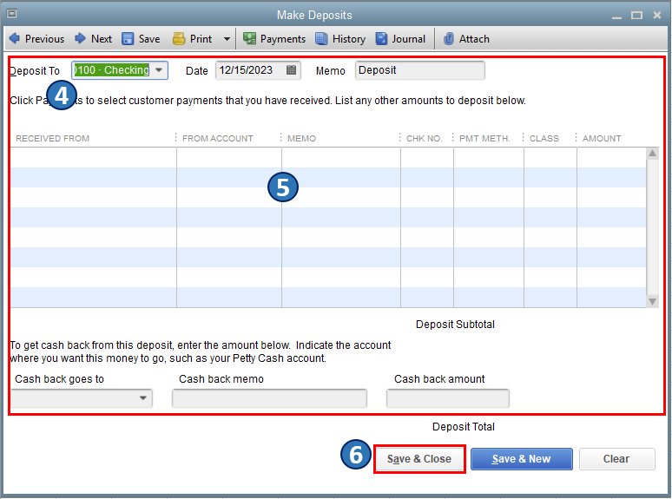672x499 pixels.
Task: Click the Next label in toolbar
Action: coord(102,39)
